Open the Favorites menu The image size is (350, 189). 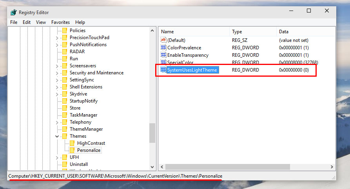[x=60, y=22]
